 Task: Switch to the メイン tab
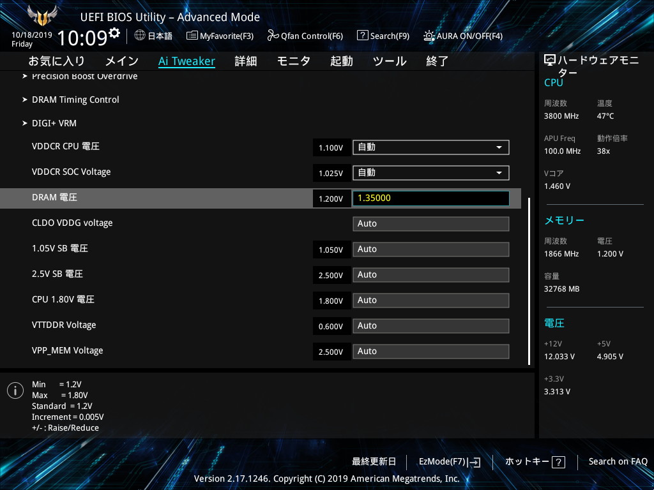pos(122,61)
